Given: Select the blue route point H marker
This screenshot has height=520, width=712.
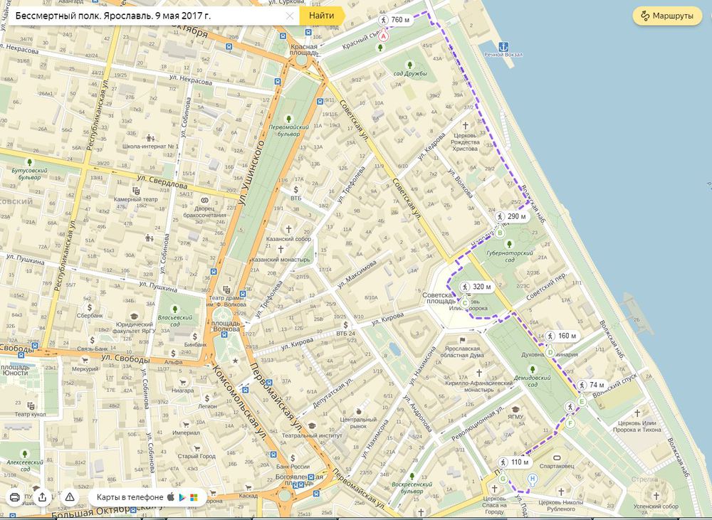Looking at the screenshot, I should [533, 479].
